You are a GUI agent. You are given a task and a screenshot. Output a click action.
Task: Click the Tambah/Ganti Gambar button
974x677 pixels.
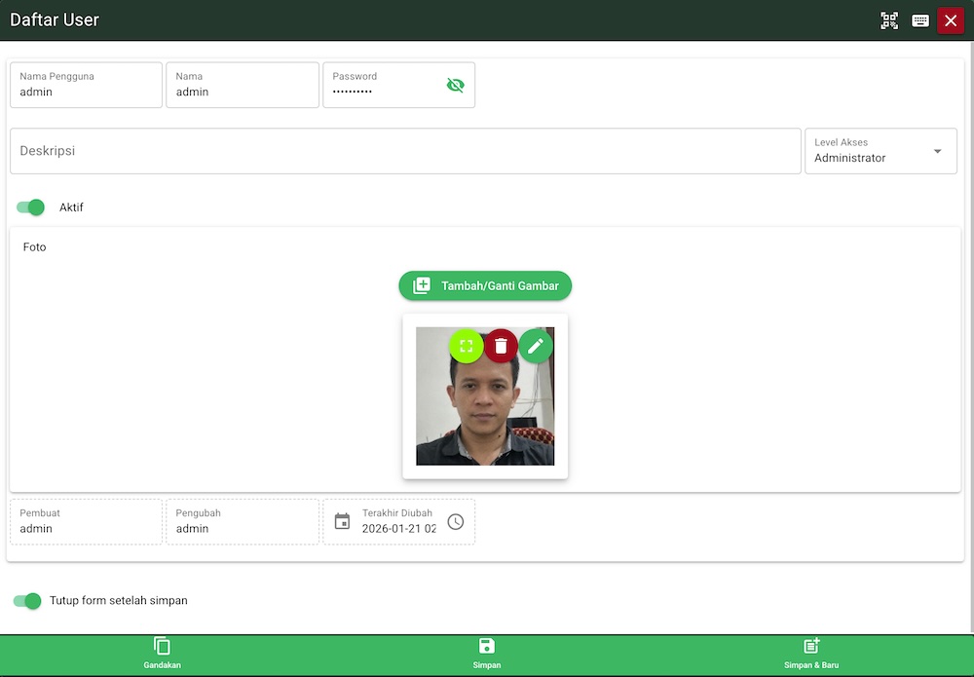coord(484,285)
